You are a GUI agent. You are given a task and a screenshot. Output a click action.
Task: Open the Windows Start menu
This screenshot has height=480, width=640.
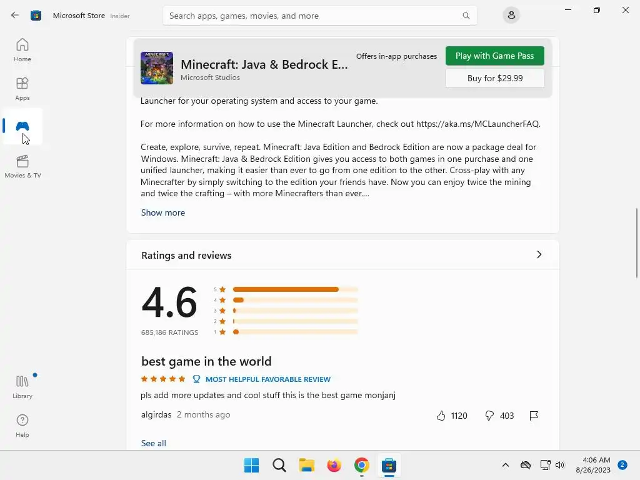pyautogui.click(x=251, y=465)
